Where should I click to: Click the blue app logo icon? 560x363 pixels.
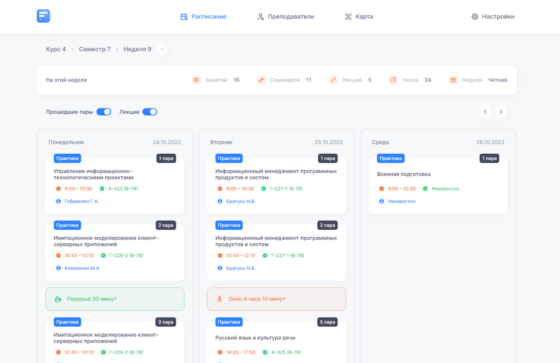43,16
